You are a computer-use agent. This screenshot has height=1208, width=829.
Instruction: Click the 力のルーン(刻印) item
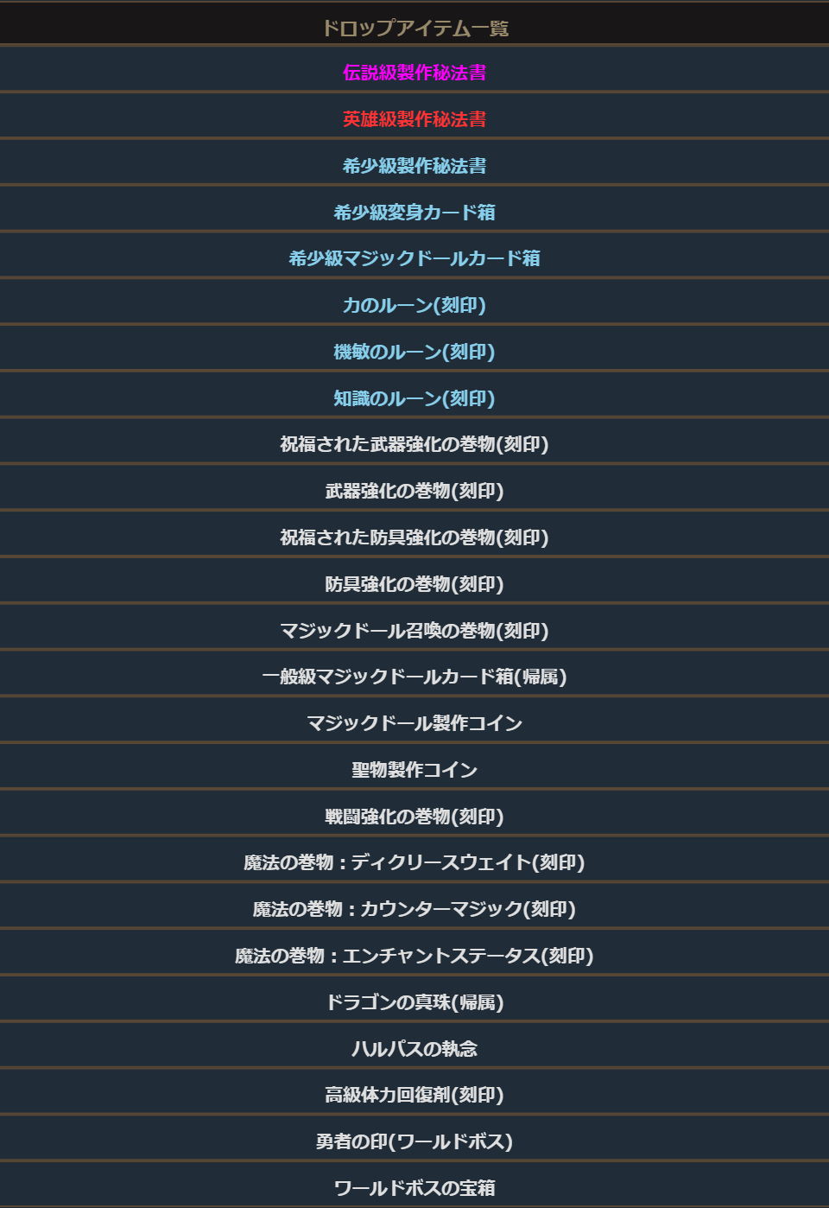(x=414, y=305)
